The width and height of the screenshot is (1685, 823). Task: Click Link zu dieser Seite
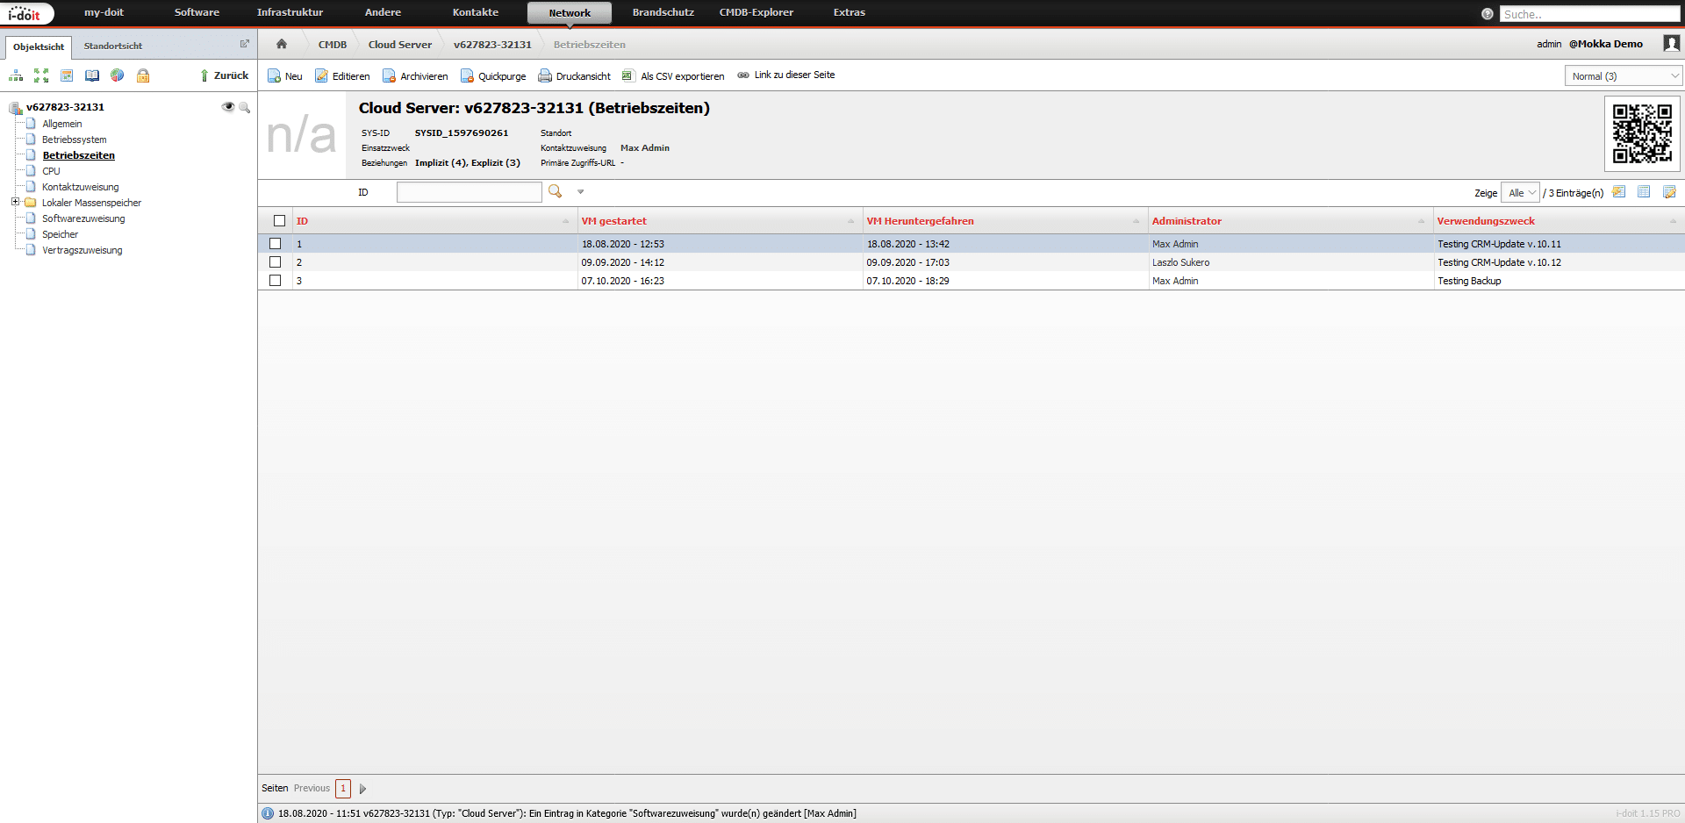click(786, 75)
